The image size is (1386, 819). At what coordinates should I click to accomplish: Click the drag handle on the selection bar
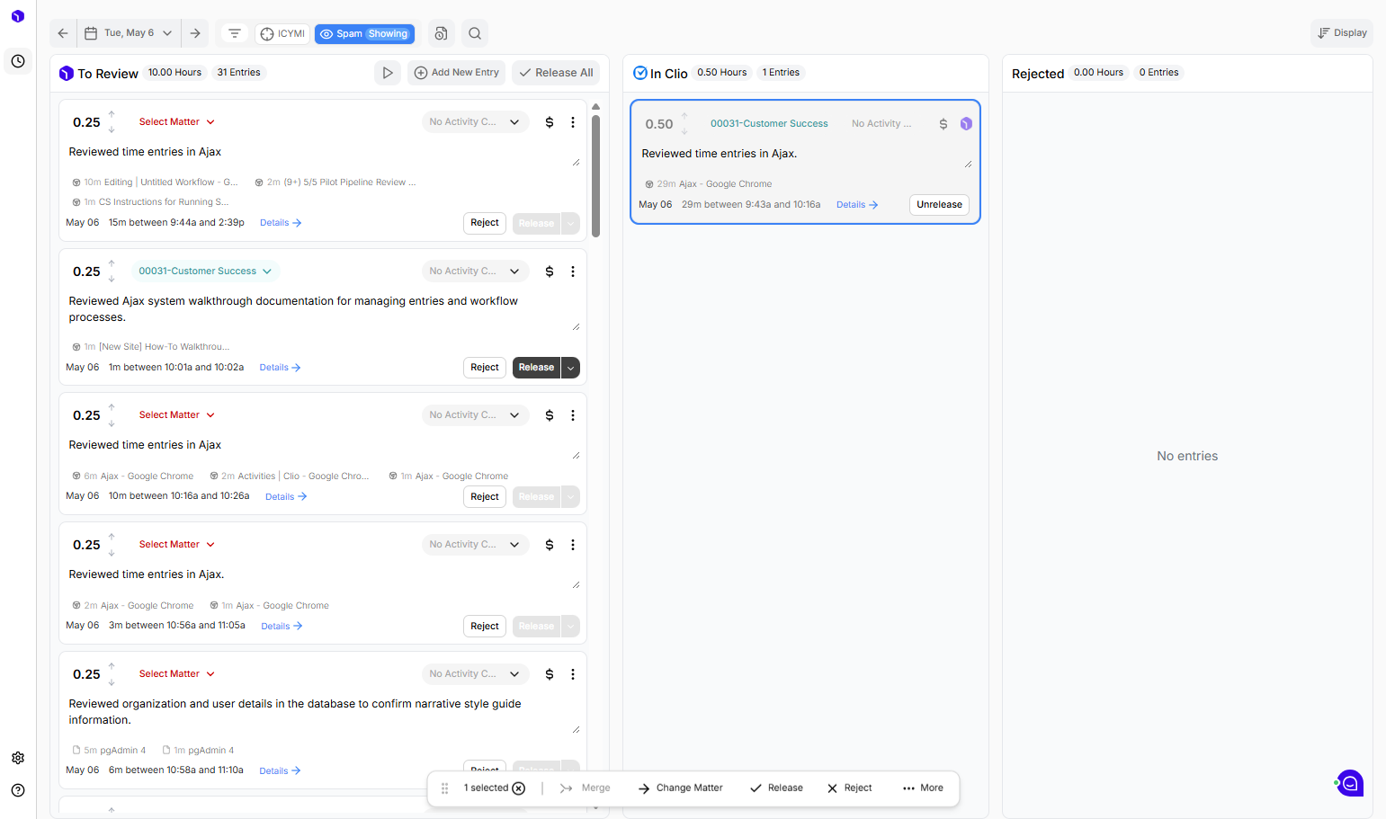[x=444, y=788]
